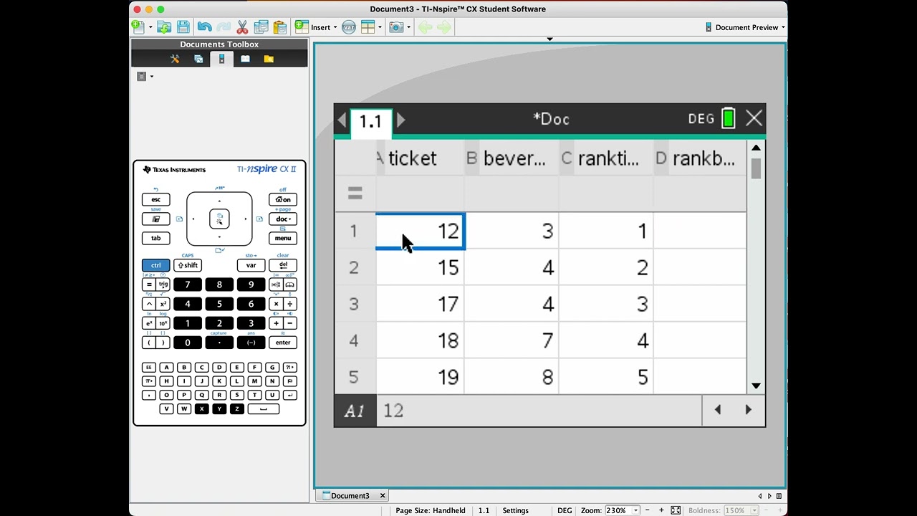
Task: Click the multiplication key on the keypad
Action: pos(276,304)
